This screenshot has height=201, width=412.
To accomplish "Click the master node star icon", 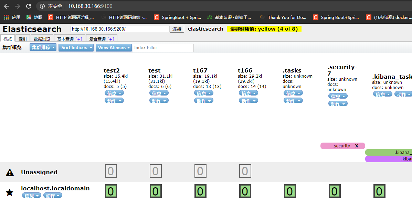I will tap(10, 193).
